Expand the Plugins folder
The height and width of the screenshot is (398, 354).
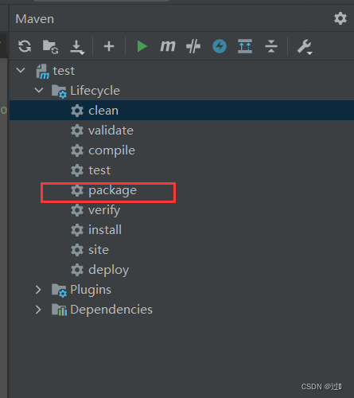(x=38, y=290)
